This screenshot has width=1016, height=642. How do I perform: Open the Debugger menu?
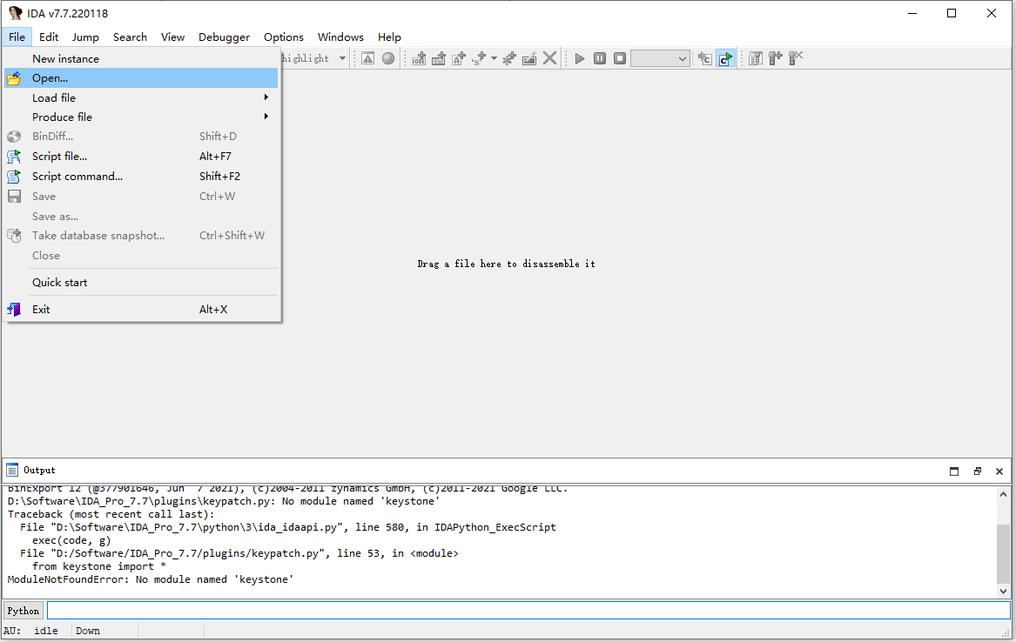click(225, 37)
